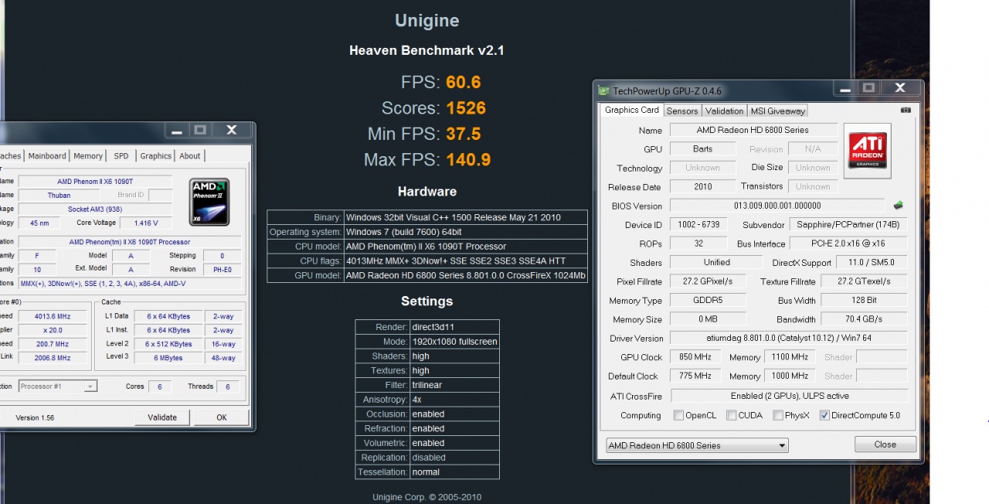Click the core speed value '4013.6 MHz'
The width and height of the screenshot is (989, 504).
pos(53,316)
